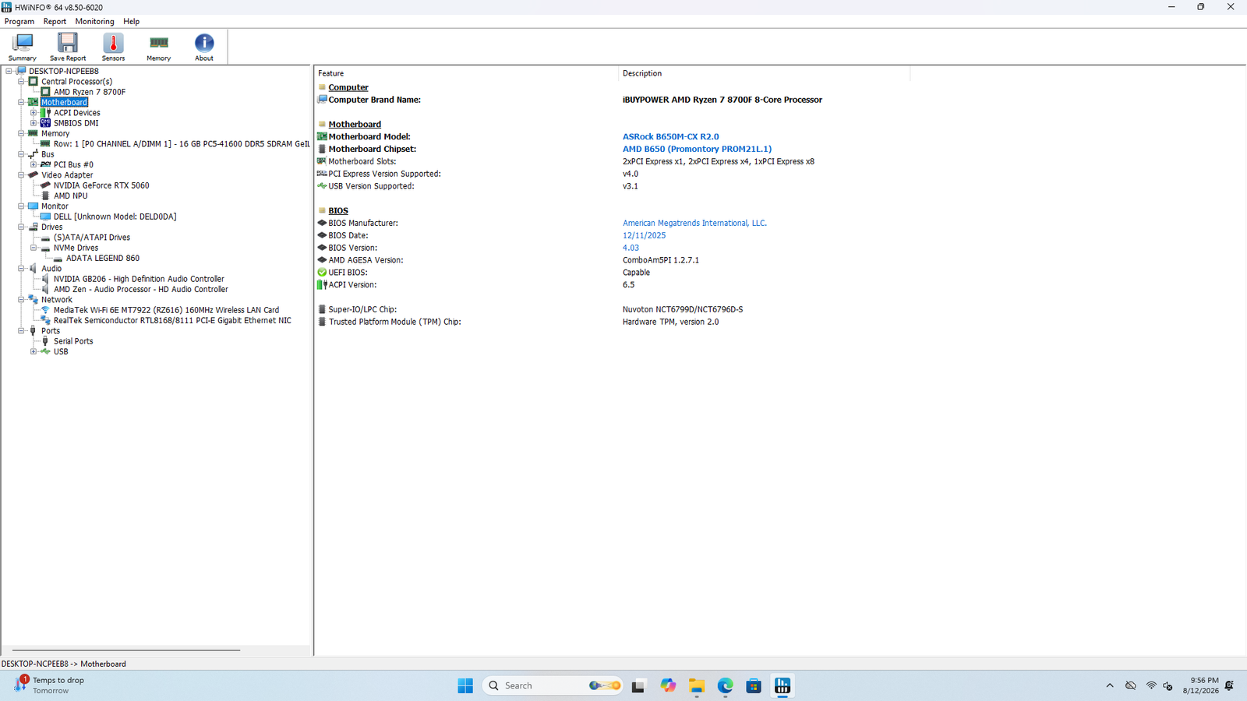Select the USB tree icon
The width and height of the screenshot is (1247, 701).
(45, 351)
